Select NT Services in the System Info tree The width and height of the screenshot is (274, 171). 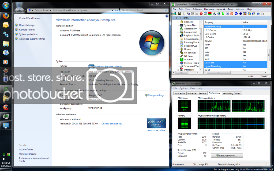(x=190, y=52)
